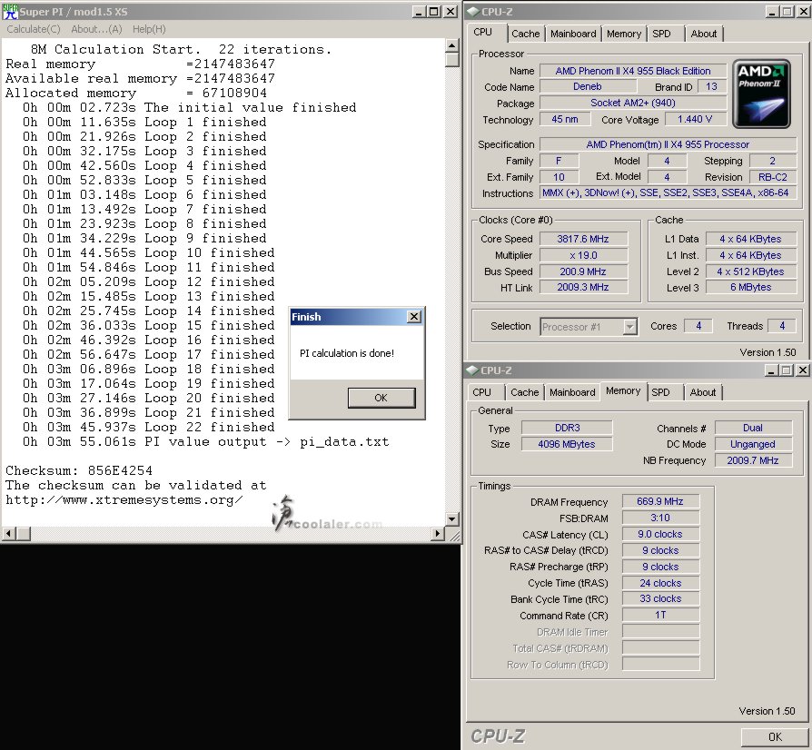The height and width of the screenshot is (750, 812).
Task: Click the Channels # value Dual
Action: pos(753,428)
